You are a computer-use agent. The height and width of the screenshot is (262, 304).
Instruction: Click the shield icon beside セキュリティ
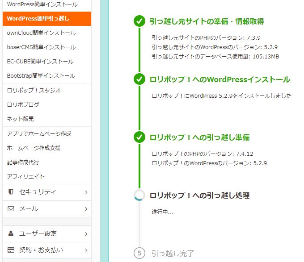[x=11, y=192]
